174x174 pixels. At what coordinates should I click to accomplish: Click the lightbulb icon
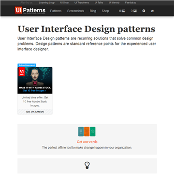click(87, 165)
